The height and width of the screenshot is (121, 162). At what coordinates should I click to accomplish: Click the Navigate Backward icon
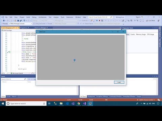pyautogui.click(x=4, y=21)
